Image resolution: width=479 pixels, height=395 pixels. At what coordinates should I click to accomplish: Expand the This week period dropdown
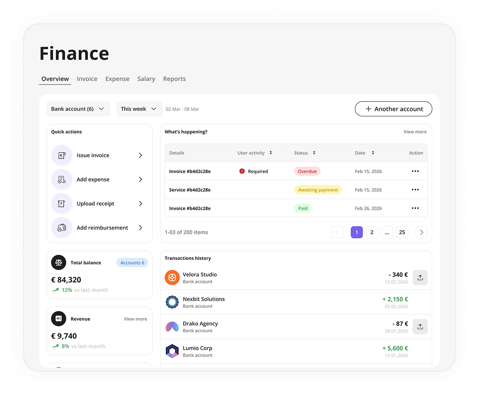pos(139,109)
